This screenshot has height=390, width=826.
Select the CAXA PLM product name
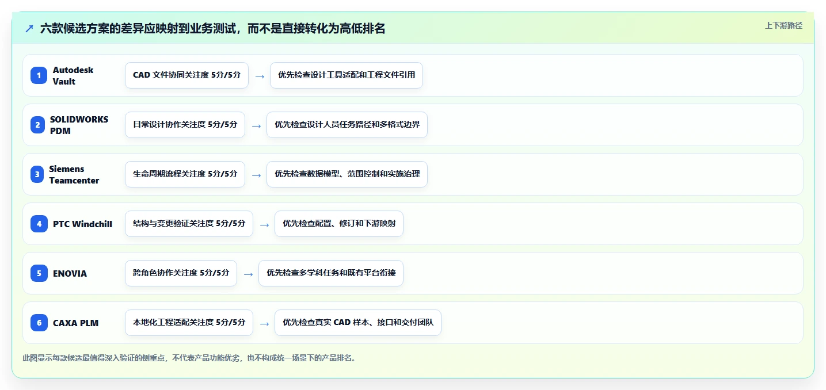coord(75,323)
